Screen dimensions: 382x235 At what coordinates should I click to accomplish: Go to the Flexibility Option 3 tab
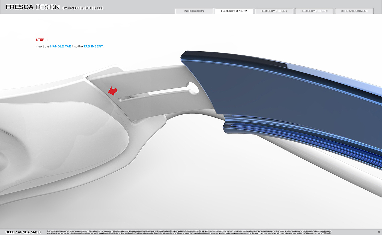tap(314, 11)
